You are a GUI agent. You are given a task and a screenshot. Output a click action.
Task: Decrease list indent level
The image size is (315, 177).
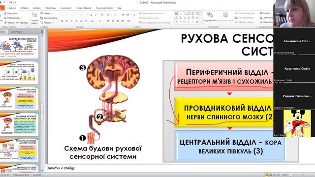point(123,15)
